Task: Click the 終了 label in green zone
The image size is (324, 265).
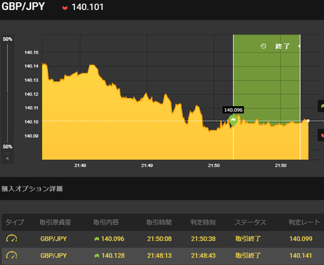Action: [283, 46]
